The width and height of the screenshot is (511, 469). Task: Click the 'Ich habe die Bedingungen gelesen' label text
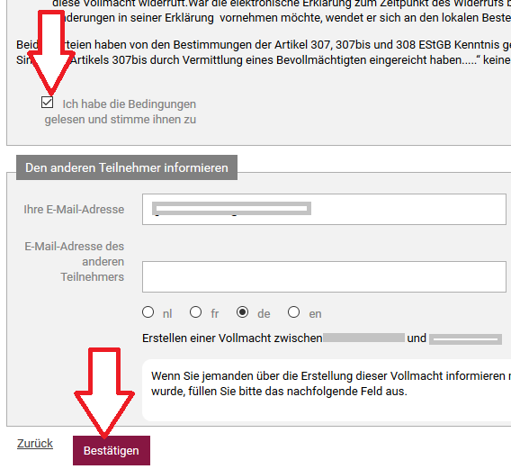(x=121, y=112)
